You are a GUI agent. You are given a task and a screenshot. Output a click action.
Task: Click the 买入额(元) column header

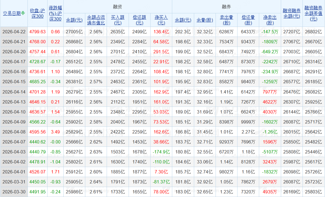click(x=118, y=20)
